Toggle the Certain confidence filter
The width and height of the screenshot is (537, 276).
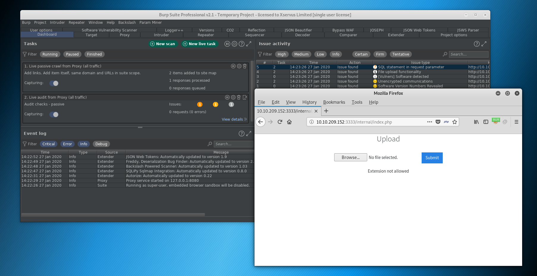[x=361, y=54]
